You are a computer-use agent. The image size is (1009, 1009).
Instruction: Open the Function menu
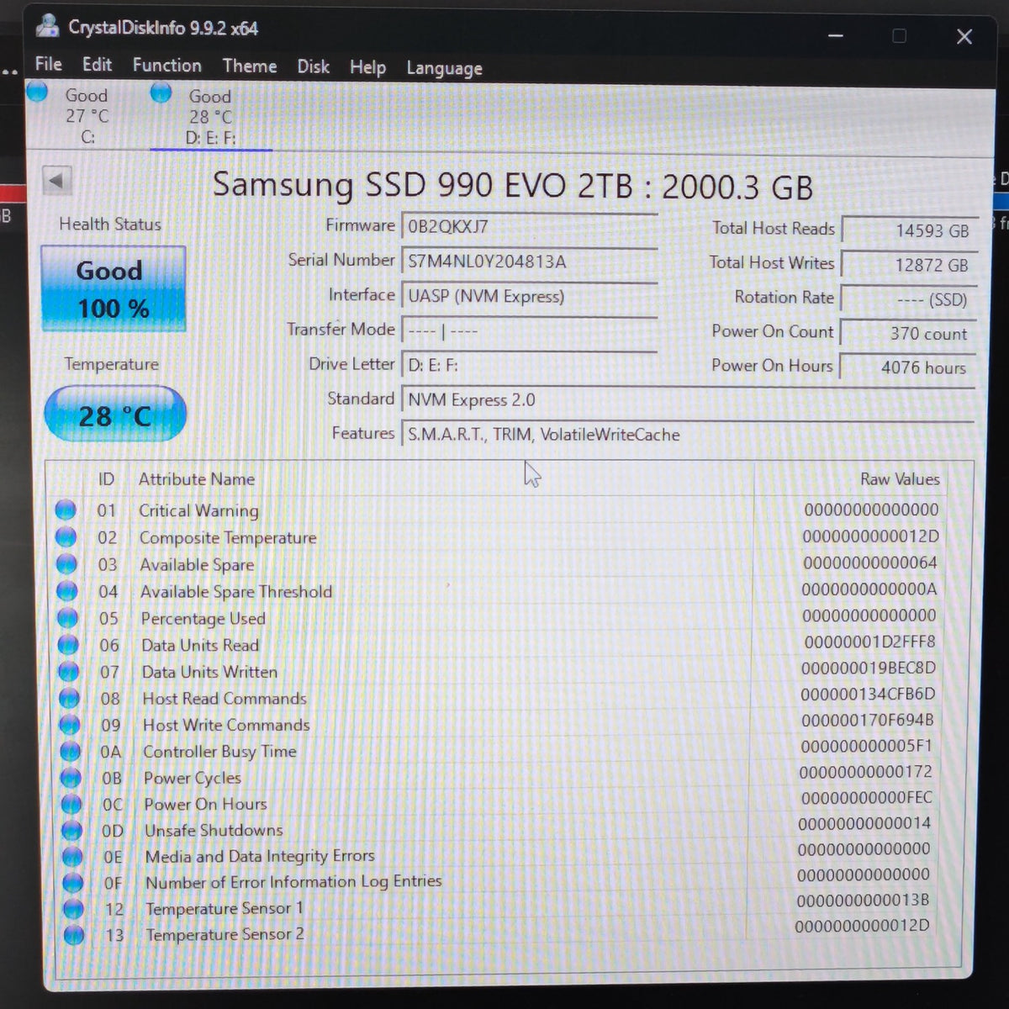point(166,66)
